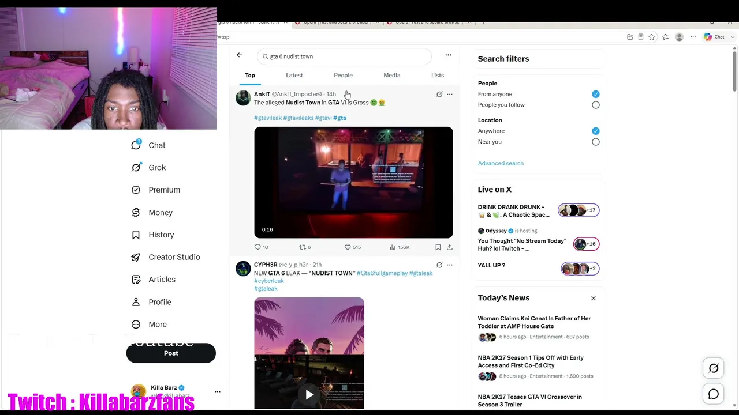This screenshot has width=739, height=415.
Task: Open the #cyberleak hashtag
Action: (269, 281)
